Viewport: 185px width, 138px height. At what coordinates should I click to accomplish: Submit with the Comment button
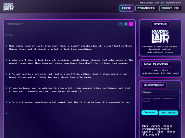[x=149, y=112]
